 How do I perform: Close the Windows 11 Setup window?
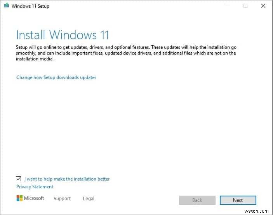tap(263, 6)
